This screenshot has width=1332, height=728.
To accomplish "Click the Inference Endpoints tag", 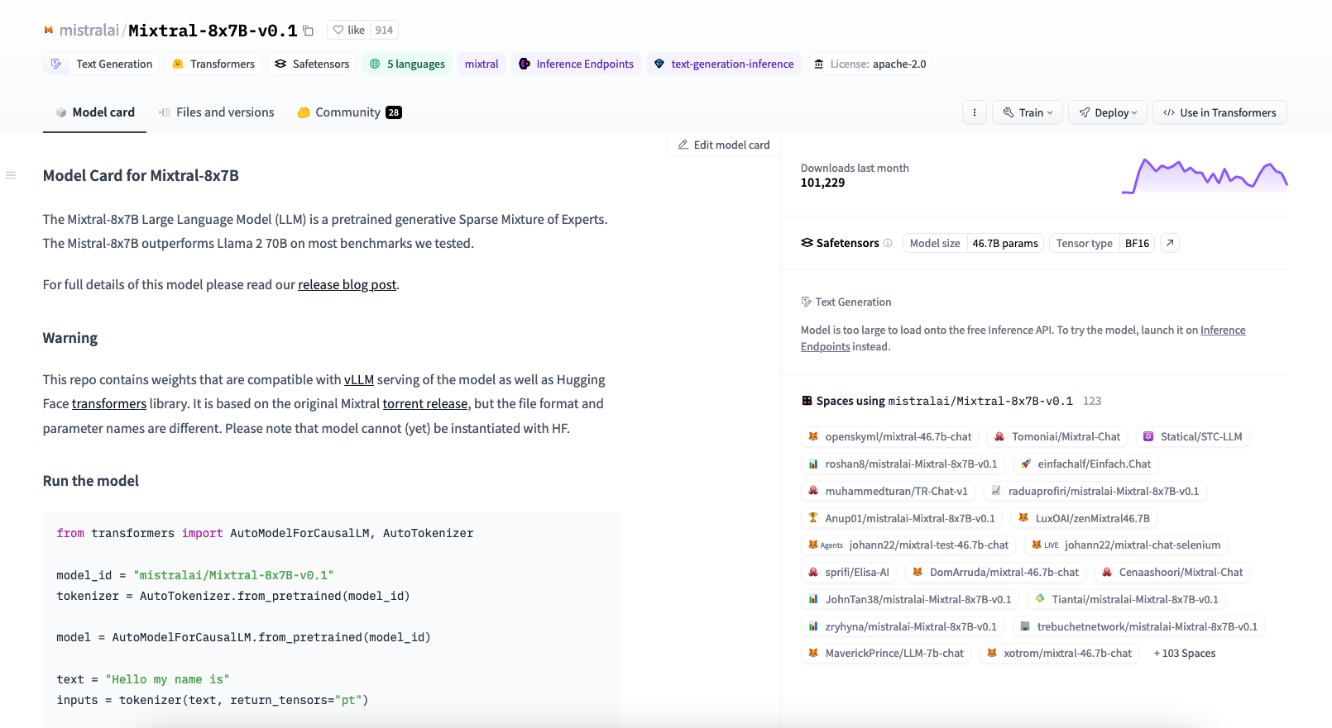I will coord(576,64).
